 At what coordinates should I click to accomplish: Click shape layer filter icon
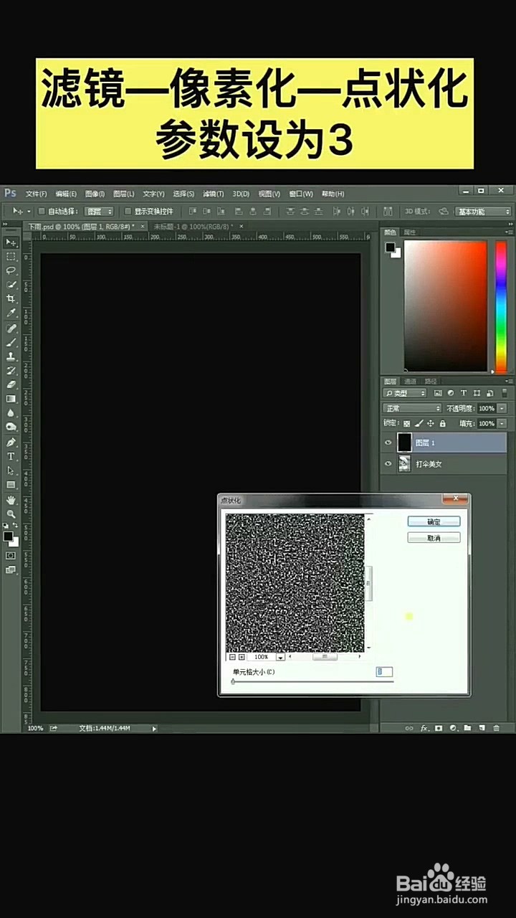pos(476,393)
